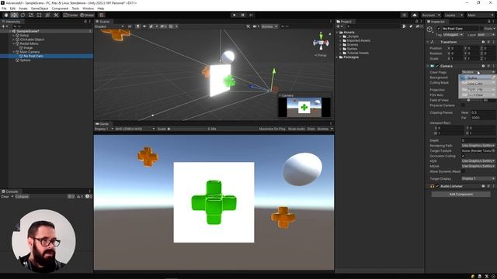Select the Hand tool in the toolbar
The image size is (497, 279).
point(6,15)
